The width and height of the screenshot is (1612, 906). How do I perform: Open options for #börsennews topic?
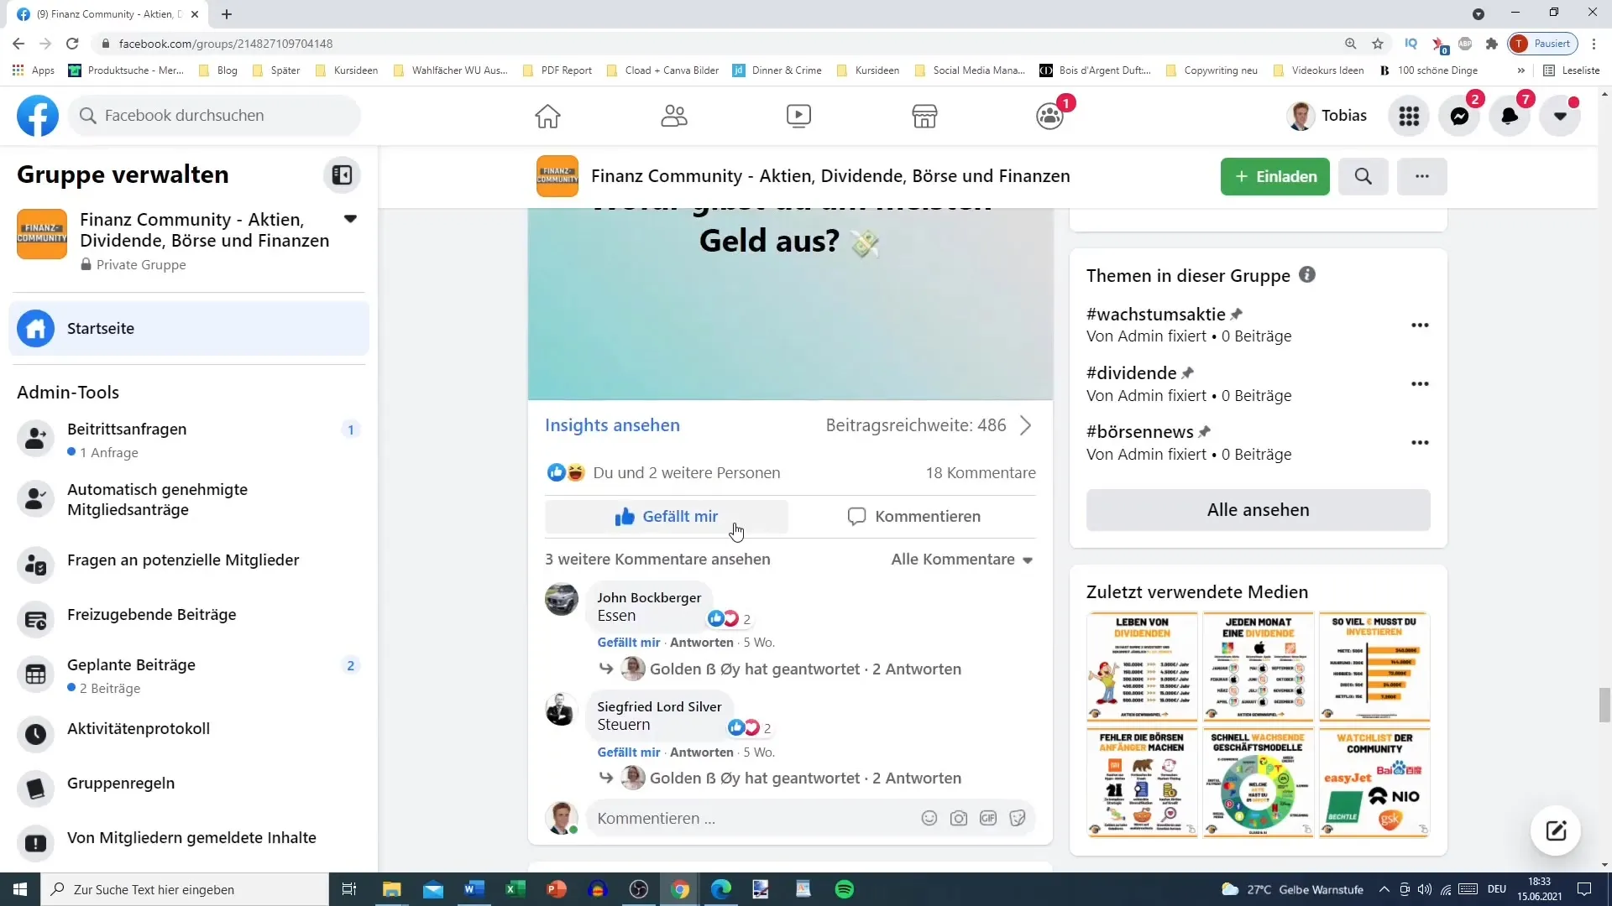coord(1420,443)
